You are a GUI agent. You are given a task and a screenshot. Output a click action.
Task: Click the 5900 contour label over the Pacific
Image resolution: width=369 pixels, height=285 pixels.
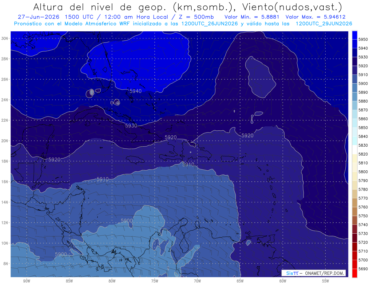click(x=61, y=254)
